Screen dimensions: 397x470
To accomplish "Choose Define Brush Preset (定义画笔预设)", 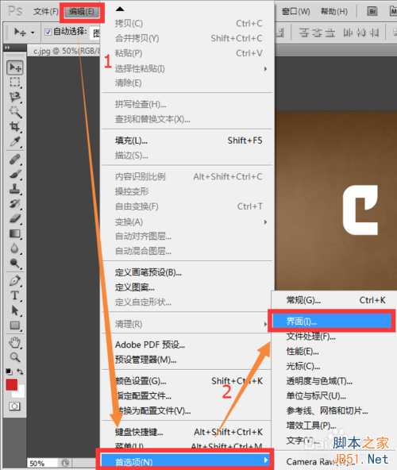I will click(x=187, y=272).
